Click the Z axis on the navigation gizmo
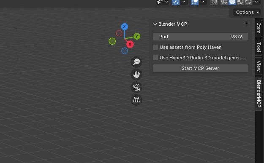Screen dimensions: 264x163 (125, 27)
